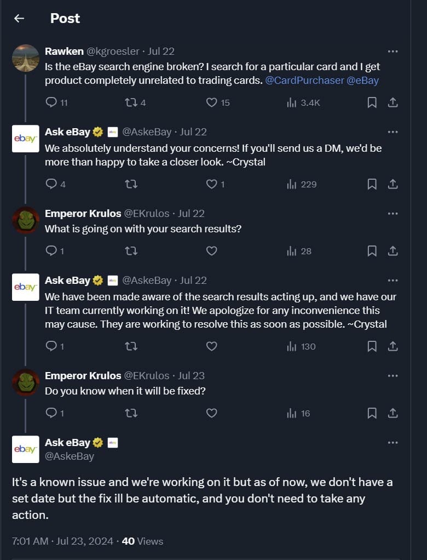Share Rawken's post via share icon
The image size is (427, 560).
click(x=393, y=102)
